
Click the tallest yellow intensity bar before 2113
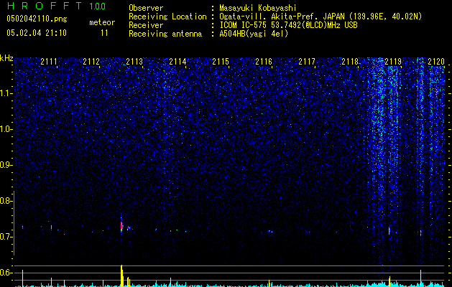click(121, 276)
